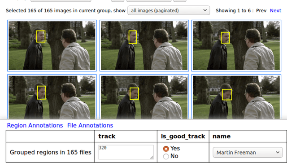
Task: Click the 'track' column header
Action: [x=126, y=136]
